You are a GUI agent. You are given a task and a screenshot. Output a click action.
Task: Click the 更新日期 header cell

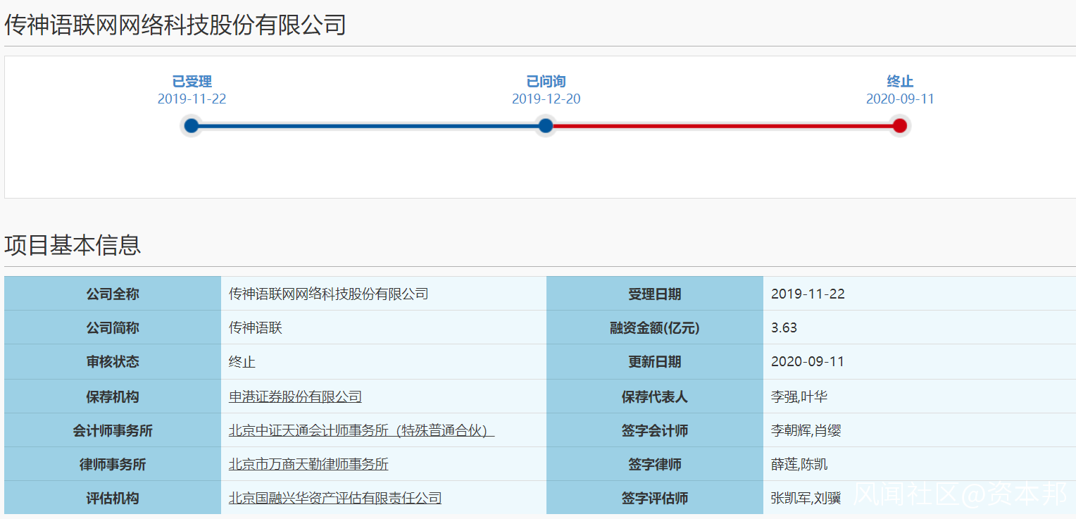point(655,362)
